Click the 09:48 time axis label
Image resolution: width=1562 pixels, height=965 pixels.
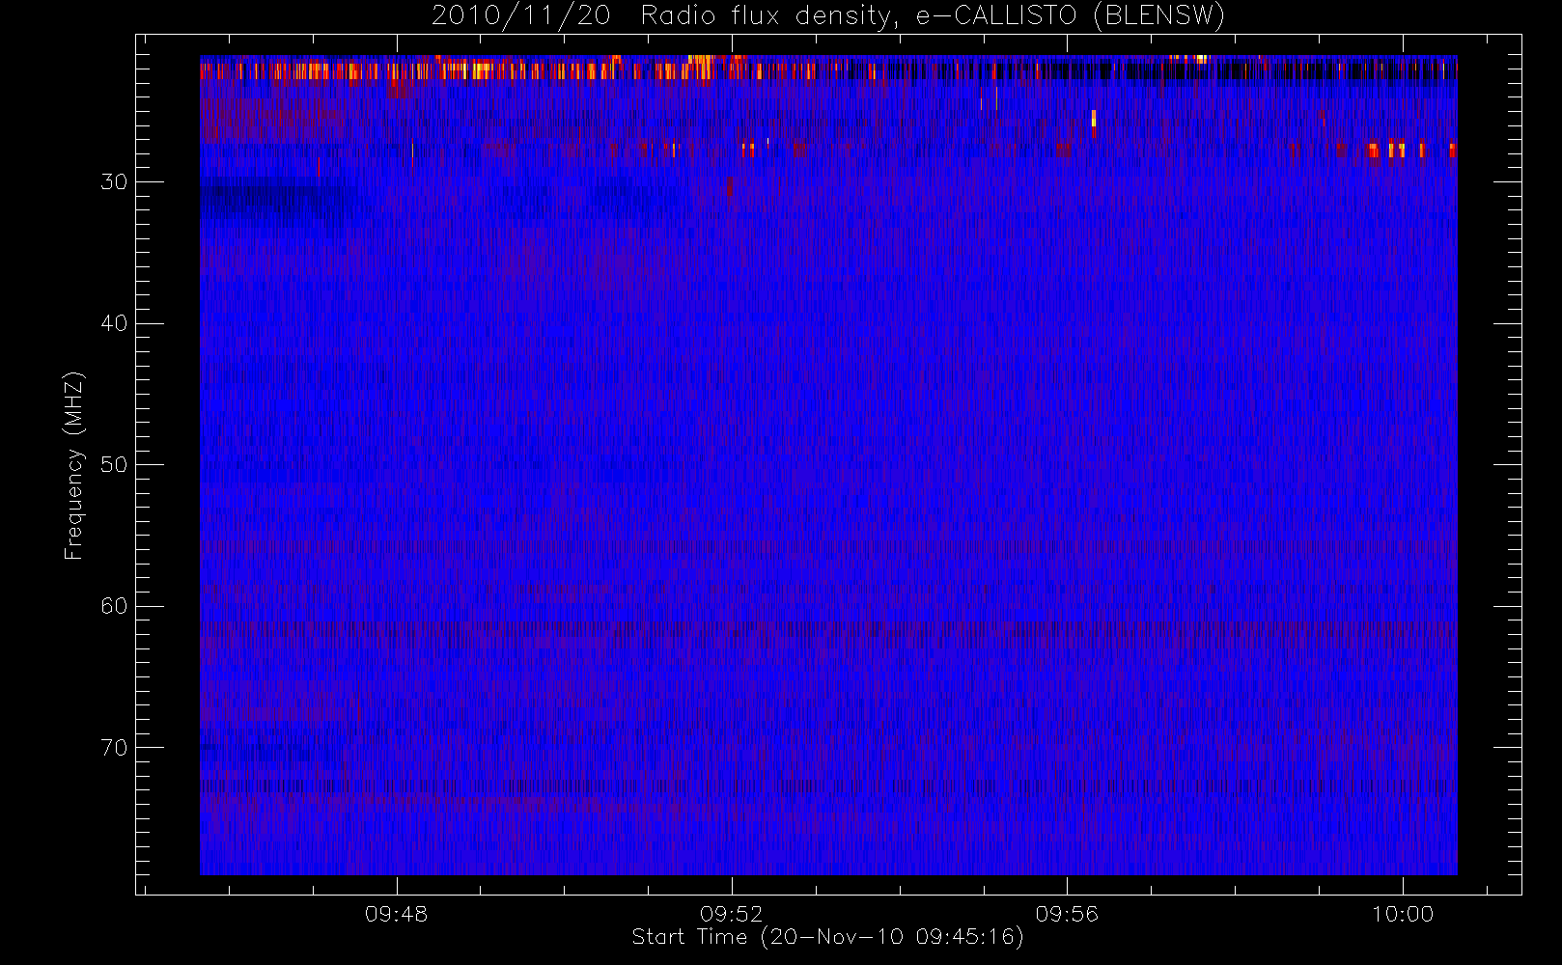coord(396,914)
